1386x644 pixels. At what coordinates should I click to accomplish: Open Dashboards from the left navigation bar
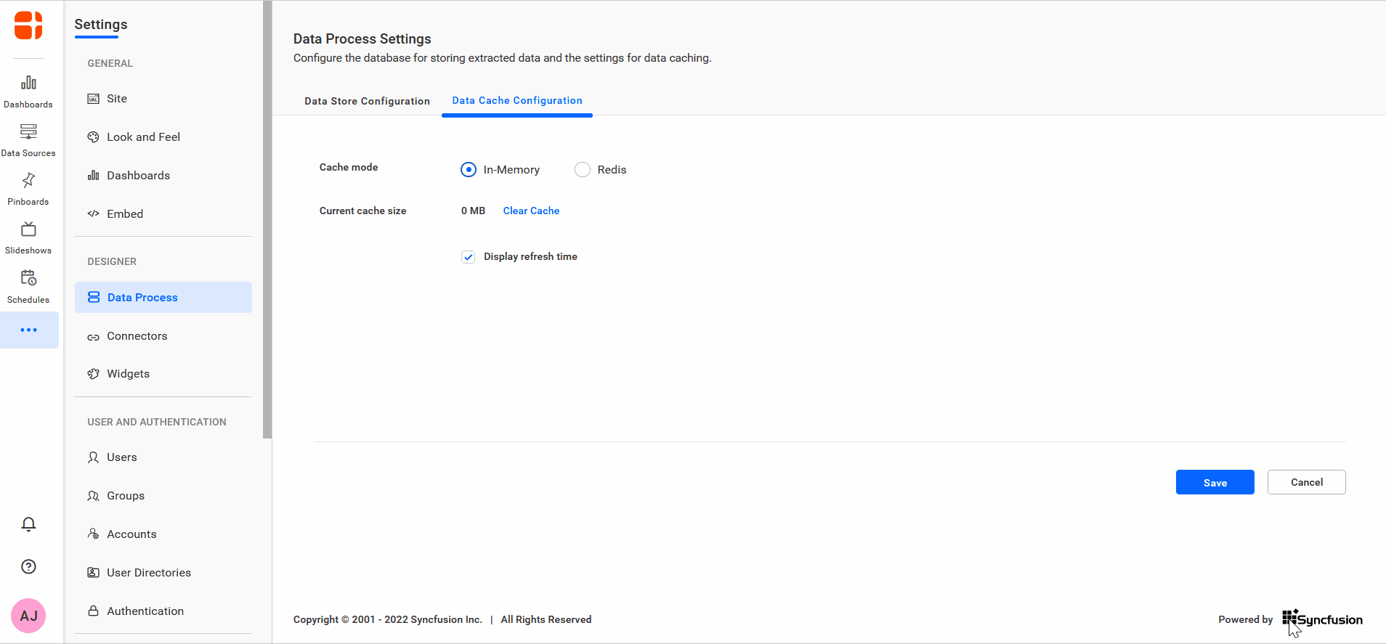[28, 91]
